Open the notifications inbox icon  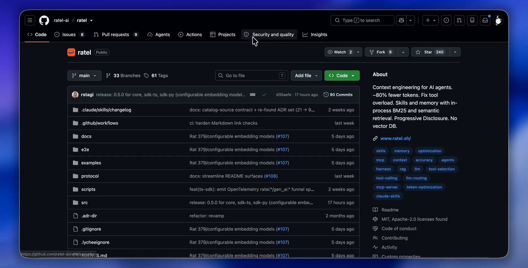(485, 20)
